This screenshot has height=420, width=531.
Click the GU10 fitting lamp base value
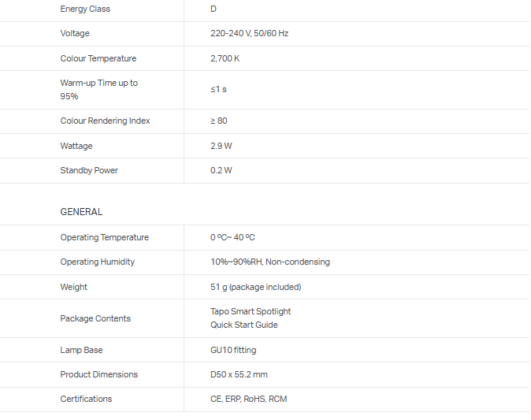pos(233,351)
